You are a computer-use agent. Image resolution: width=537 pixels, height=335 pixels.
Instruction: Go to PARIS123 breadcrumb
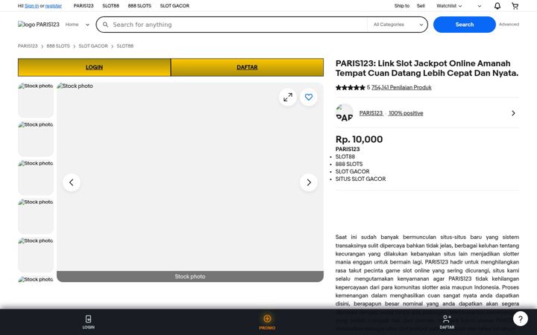tap(28, 46)
